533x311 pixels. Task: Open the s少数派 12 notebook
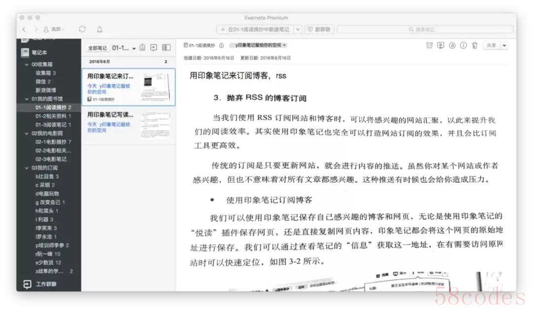point(48,263)
